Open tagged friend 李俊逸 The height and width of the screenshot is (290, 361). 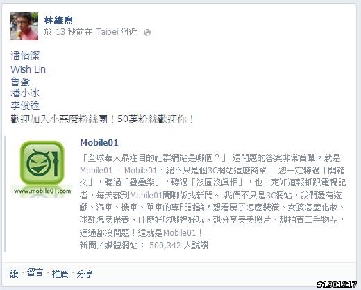(25, 105)
